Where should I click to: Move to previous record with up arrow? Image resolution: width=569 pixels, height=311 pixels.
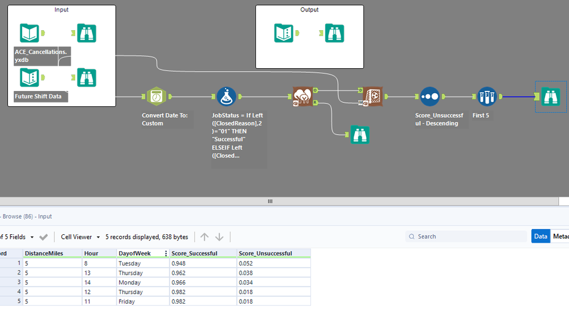pyautogui.click(x=204, y=237)
